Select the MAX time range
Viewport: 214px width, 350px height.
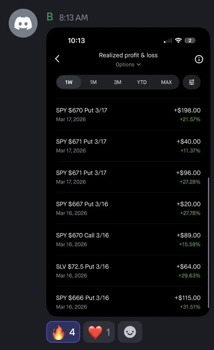point(166,82)
